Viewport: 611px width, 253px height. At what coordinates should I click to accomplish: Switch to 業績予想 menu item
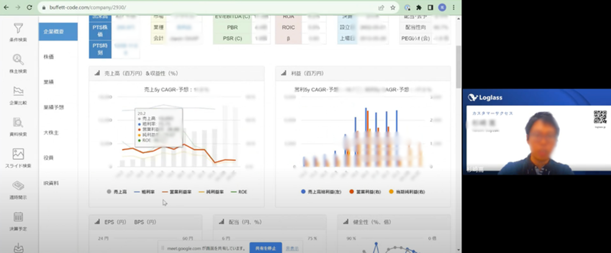(x=54, y=107)
